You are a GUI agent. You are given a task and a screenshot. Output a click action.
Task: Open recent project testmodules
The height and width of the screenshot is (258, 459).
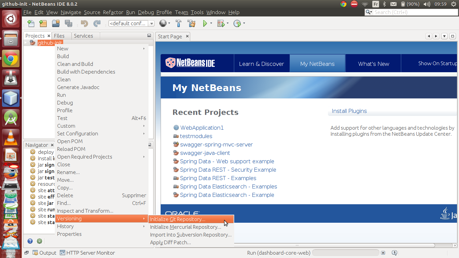[x=196, y=136]
